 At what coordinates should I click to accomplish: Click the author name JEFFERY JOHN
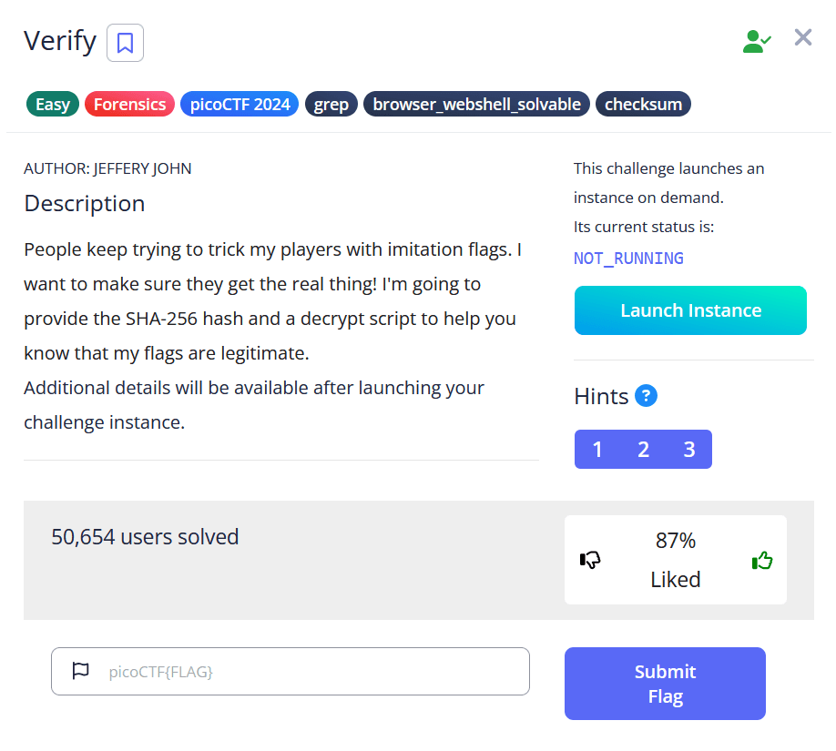tap(141, 168)
